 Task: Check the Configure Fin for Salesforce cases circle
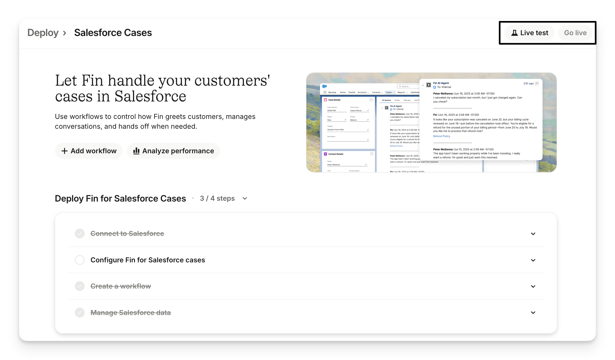(80, 260)
